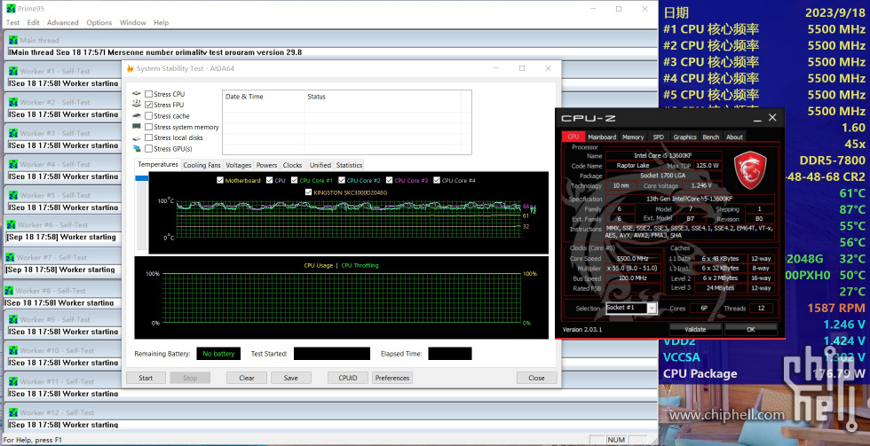This screenshot has width=870, height=446.
Task: Click the Worker #4 Self-Test window icon
Action: tap(12, 164)
